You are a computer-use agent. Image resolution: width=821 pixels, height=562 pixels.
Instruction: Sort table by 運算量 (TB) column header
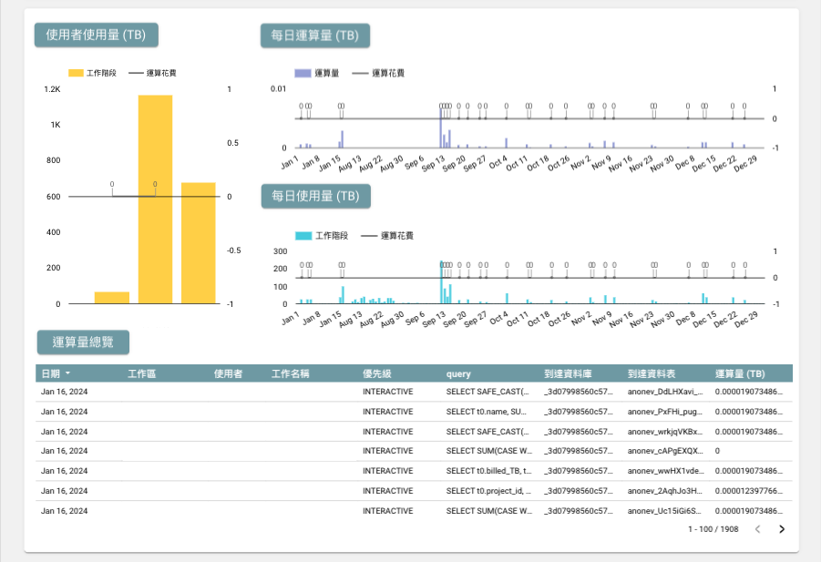740,373
